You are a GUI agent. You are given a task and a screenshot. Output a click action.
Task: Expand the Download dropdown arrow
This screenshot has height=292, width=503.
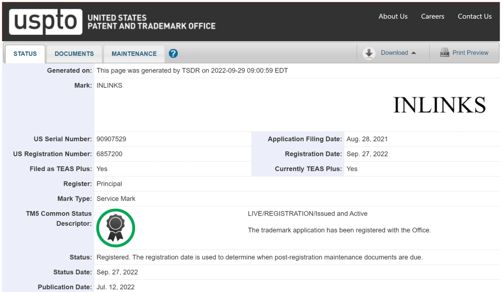414,53
